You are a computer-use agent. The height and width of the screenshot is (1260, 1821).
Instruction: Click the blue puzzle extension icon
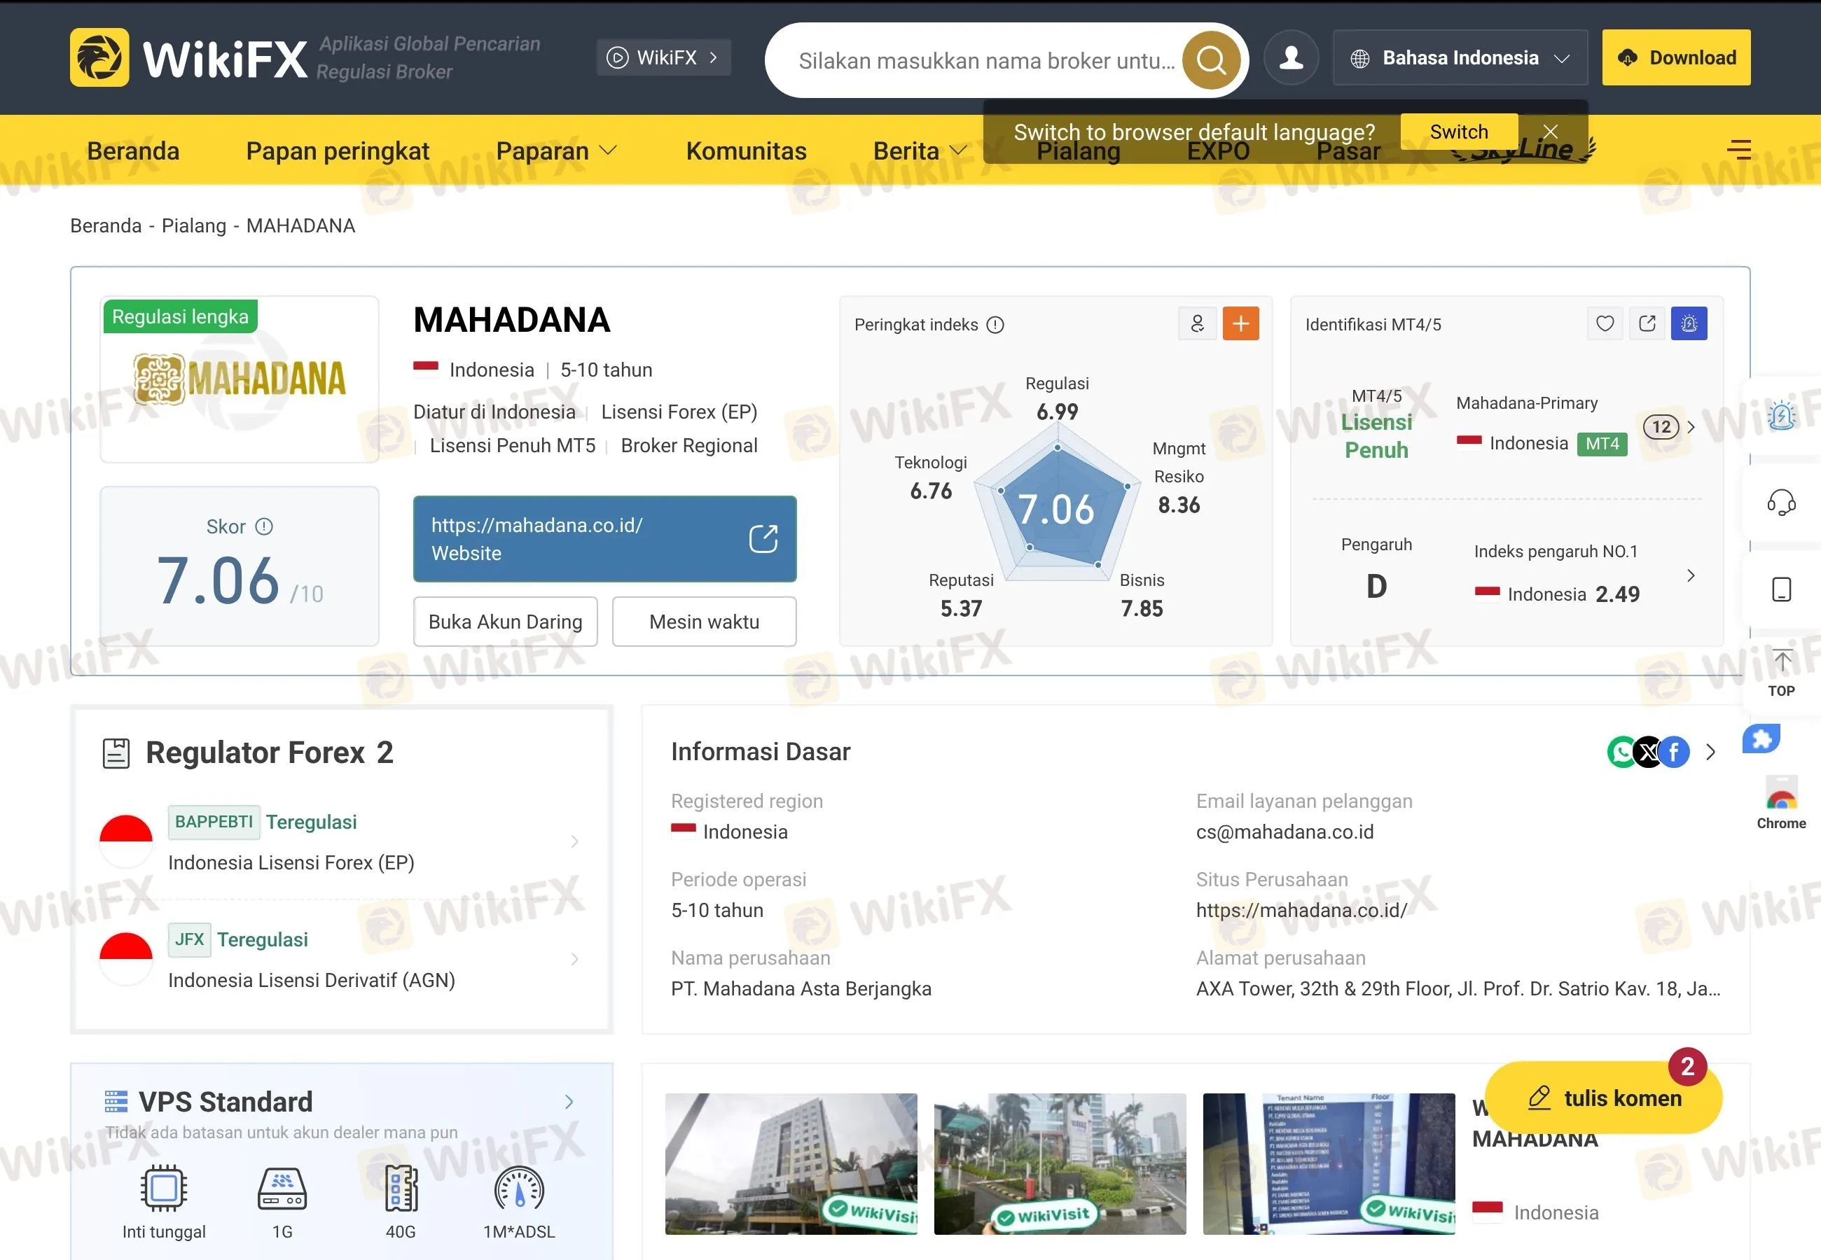tap(1761, 739)
